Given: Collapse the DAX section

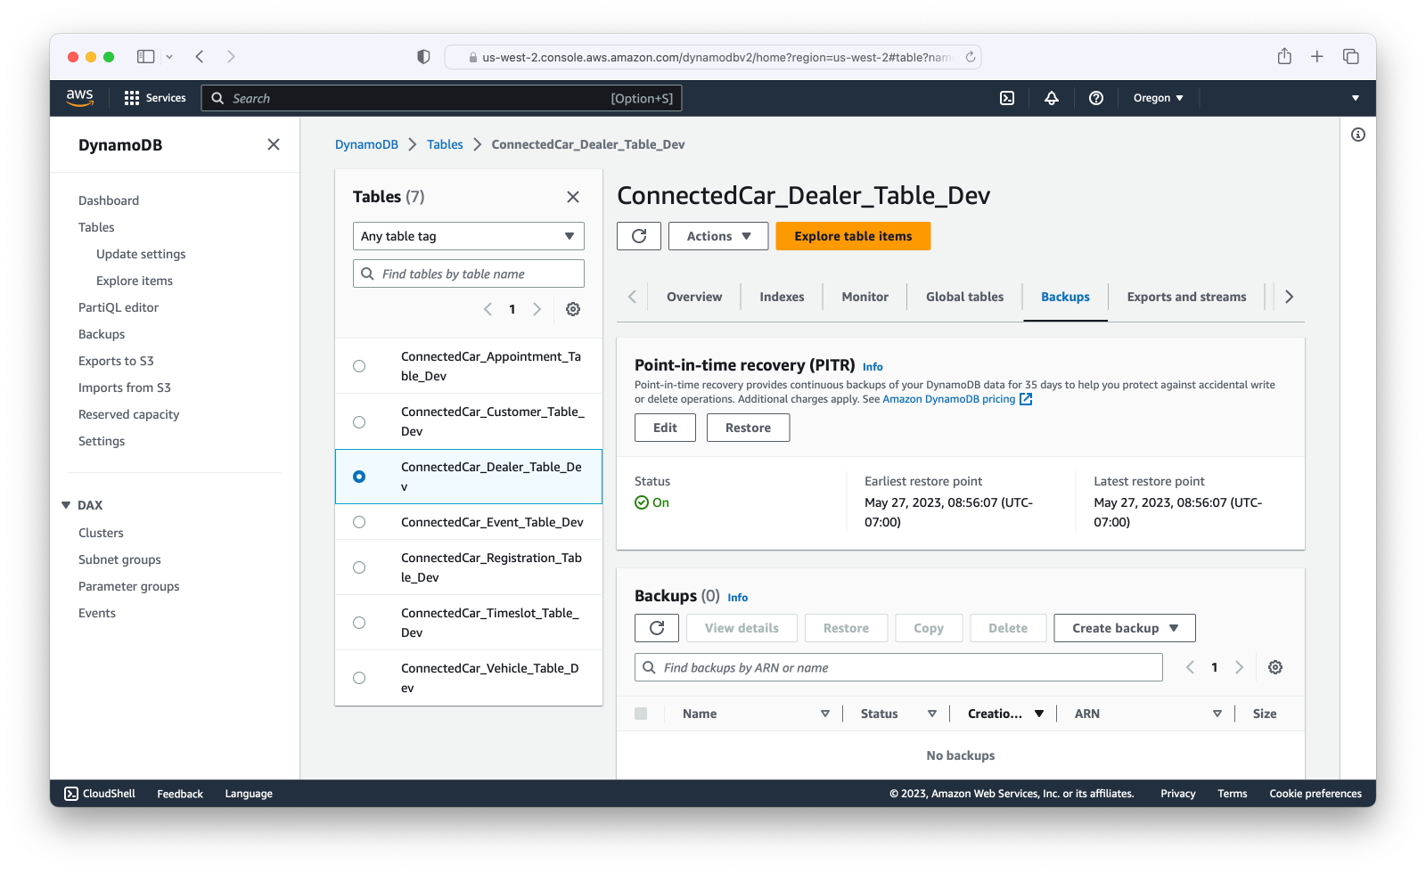Looking at the screenshot, I should point(66,505).
